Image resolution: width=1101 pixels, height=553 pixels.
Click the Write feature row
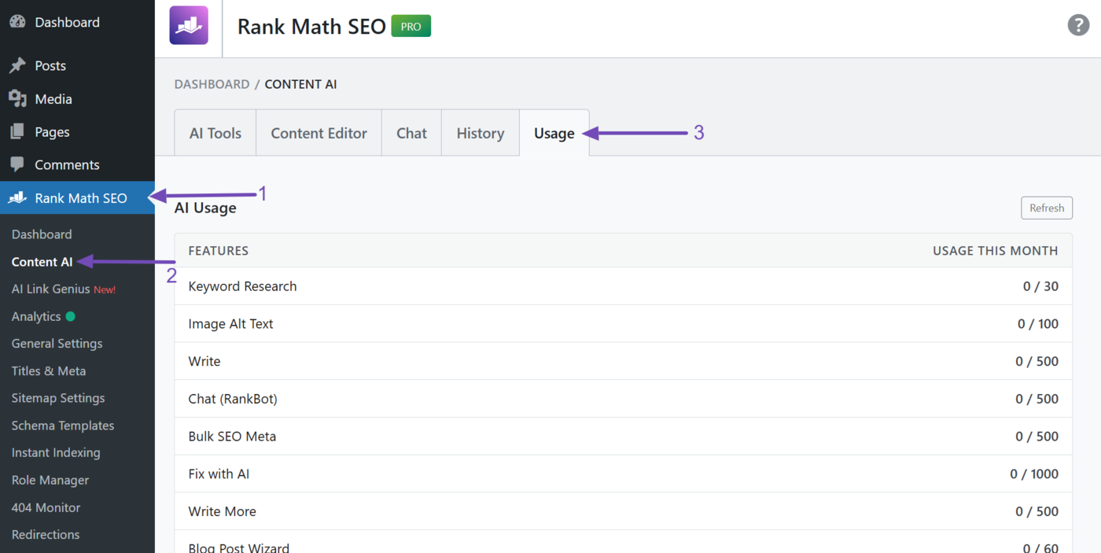click(x=624, y=361)
